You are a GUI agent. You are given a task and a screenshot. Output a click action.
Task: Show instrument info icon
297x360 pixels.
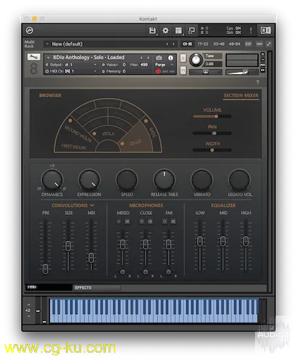(170, 58)
